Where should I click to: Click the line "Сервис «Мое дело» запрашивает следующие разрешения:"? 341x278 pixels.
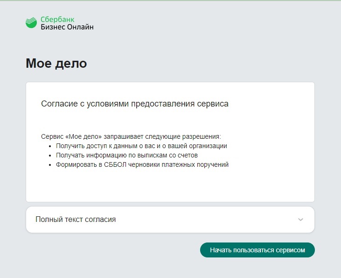pos(131,136)
